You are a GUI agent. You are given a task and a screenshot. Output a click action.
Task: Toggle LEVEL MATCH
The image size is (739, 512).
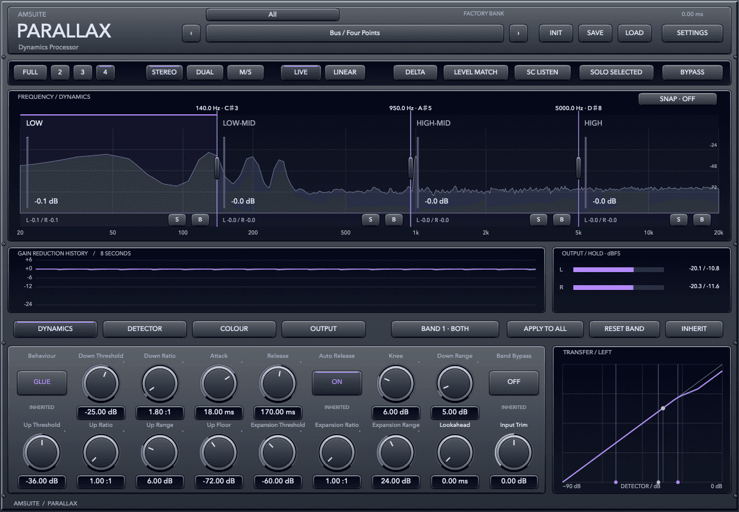(476, 73)
